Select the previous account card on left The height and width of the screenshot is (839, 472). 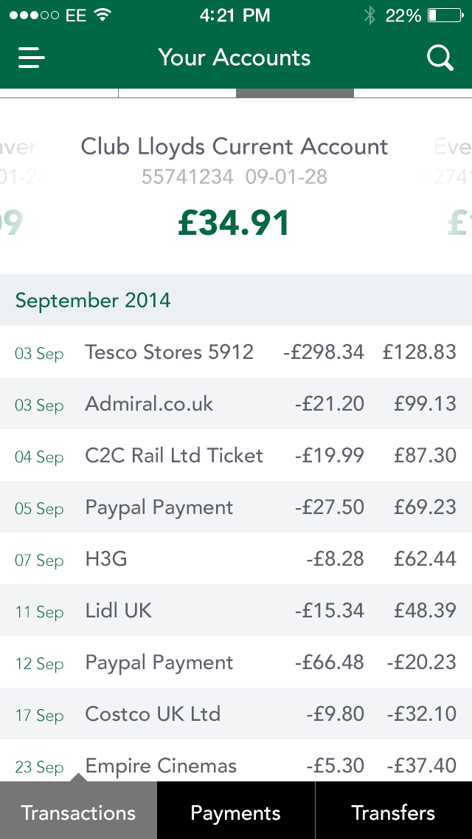pyautogui.click(x=16, y=185)
